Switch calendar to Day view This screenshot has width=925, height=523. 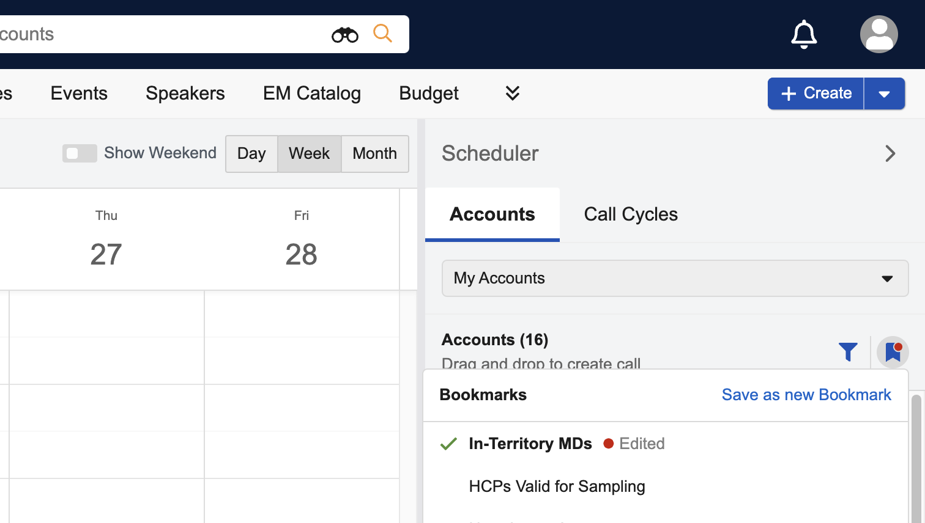(251, 154)
